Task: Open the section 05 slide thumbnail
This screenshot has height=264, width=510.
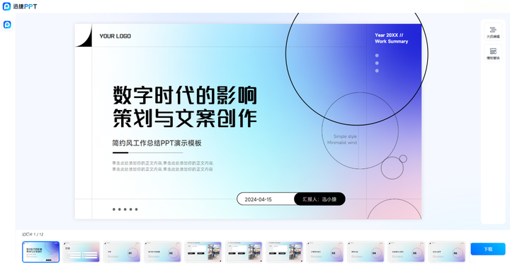Action: [407, 252]
